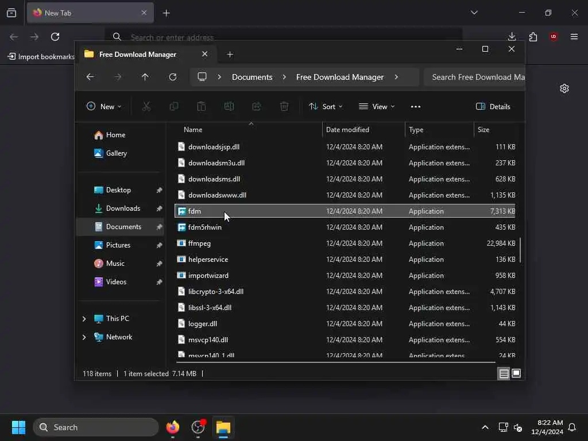Click the Rename icon in Explorer toolbar

point(229,106)
